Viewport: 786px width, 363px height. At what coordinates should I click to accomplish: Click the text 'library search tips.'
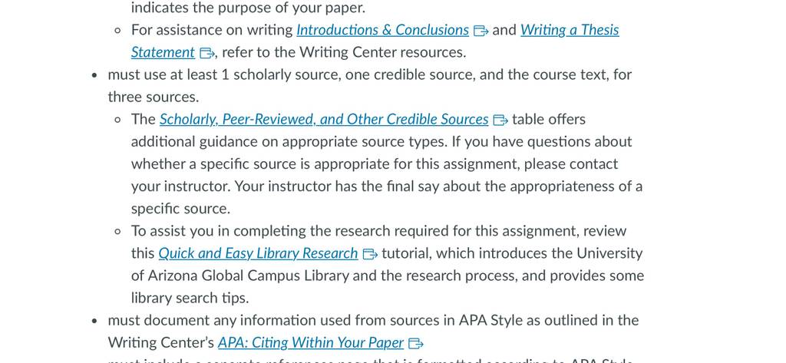[190, 298]
